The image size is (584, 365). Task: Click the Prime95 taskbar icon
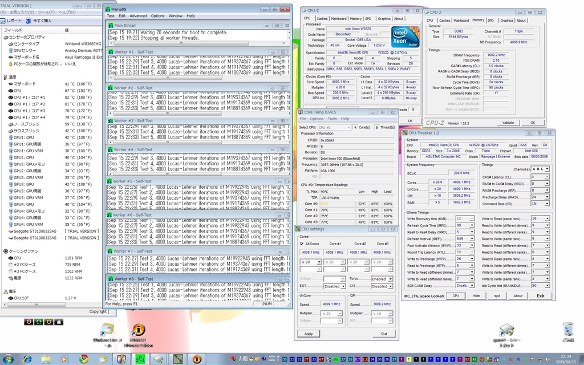(x=140, y=359)
